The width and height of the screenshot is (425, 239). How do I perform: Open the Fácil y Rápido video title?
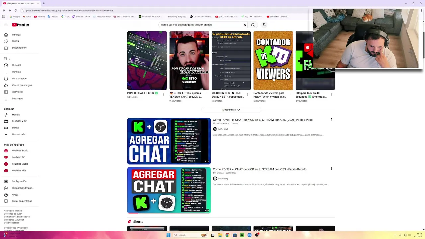(x=260, y=169)
